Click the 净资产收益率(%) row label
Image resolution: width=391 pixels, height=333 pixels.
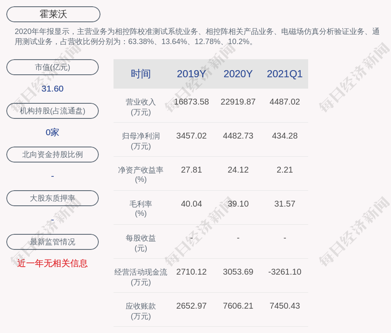point(140,174)
